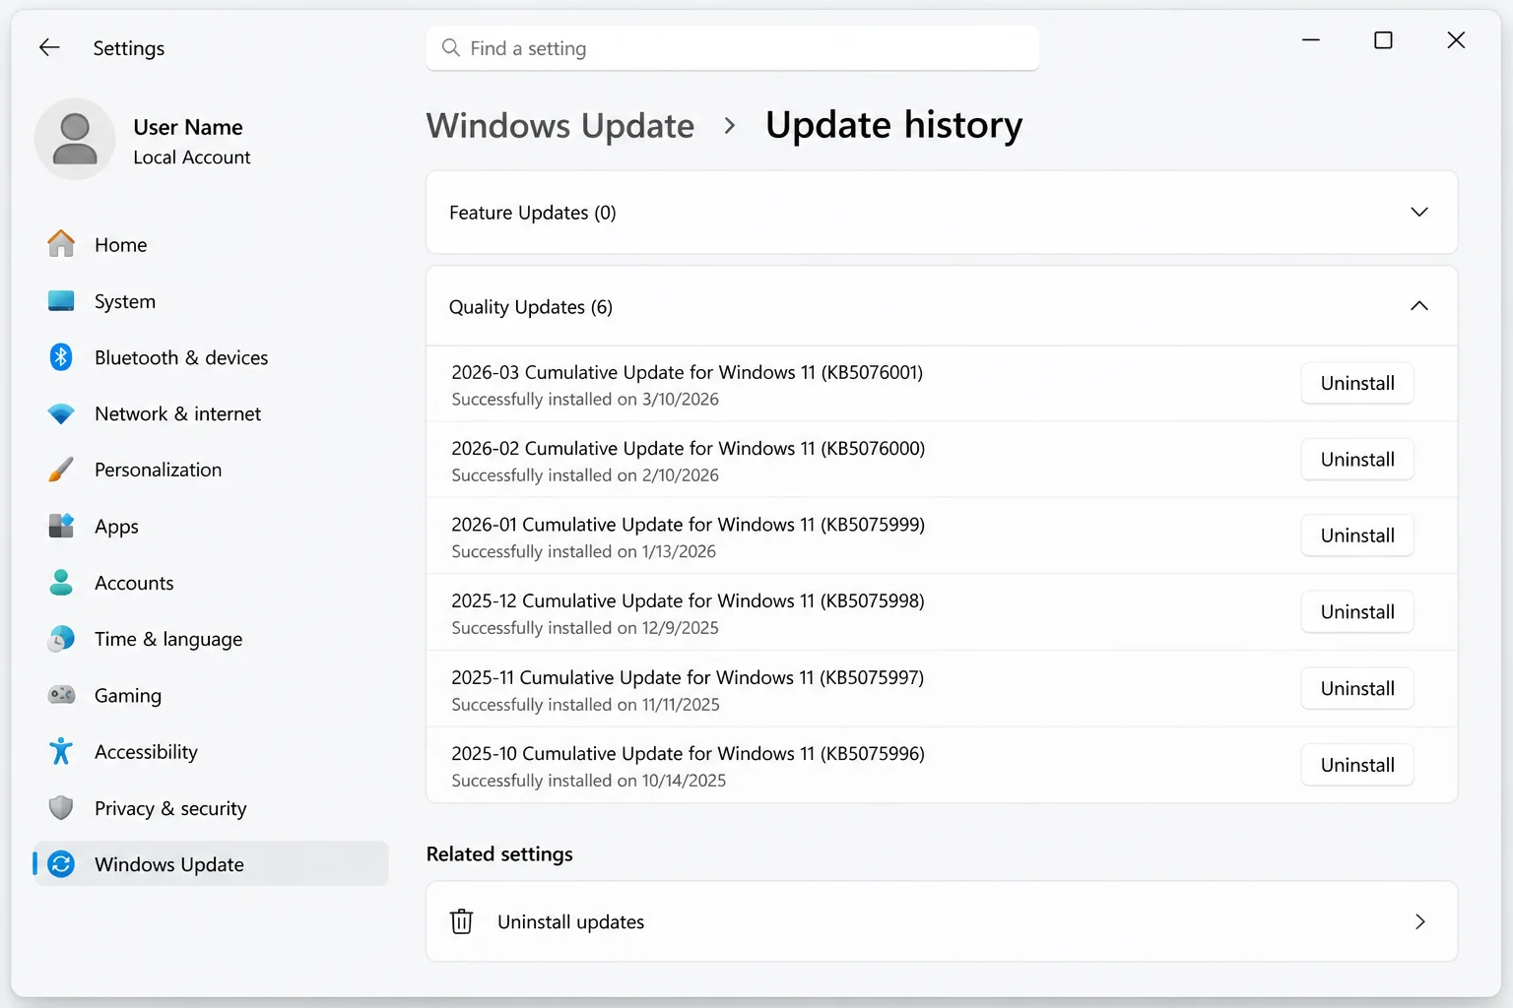Viewport: 1513px width, 1008px height.
Task: Uninstall KB5075996 update
Action: click(1357, 765)
